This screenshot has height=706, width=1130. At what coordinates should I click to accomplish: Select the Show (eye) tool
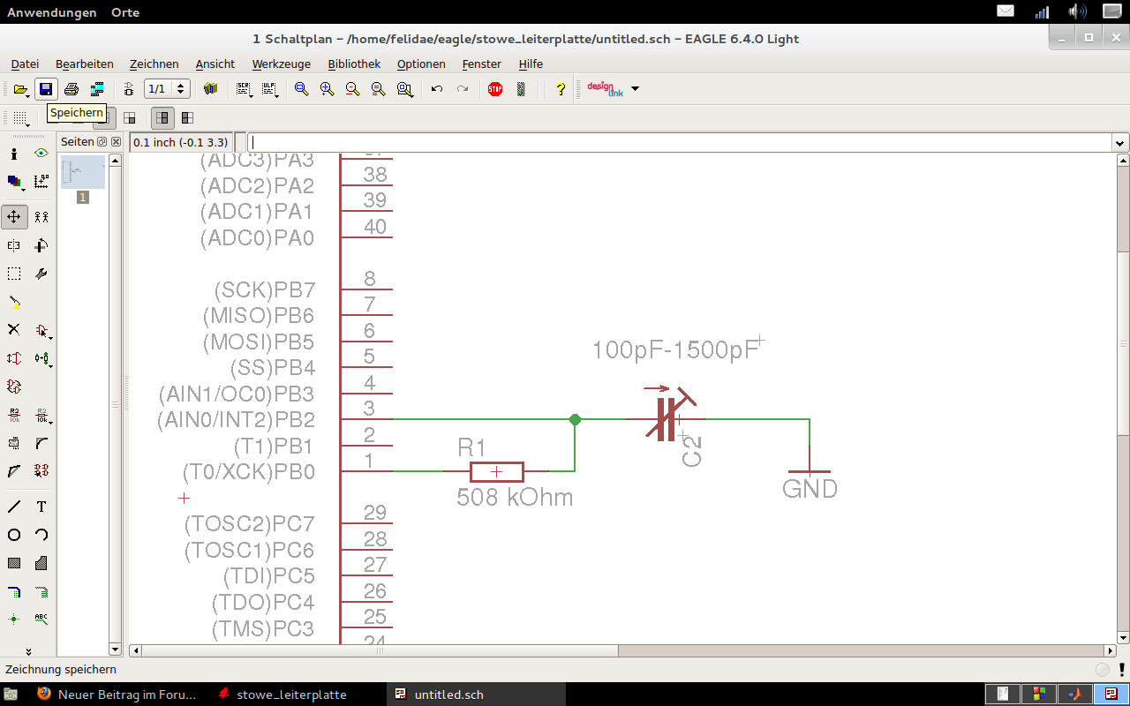41,154
